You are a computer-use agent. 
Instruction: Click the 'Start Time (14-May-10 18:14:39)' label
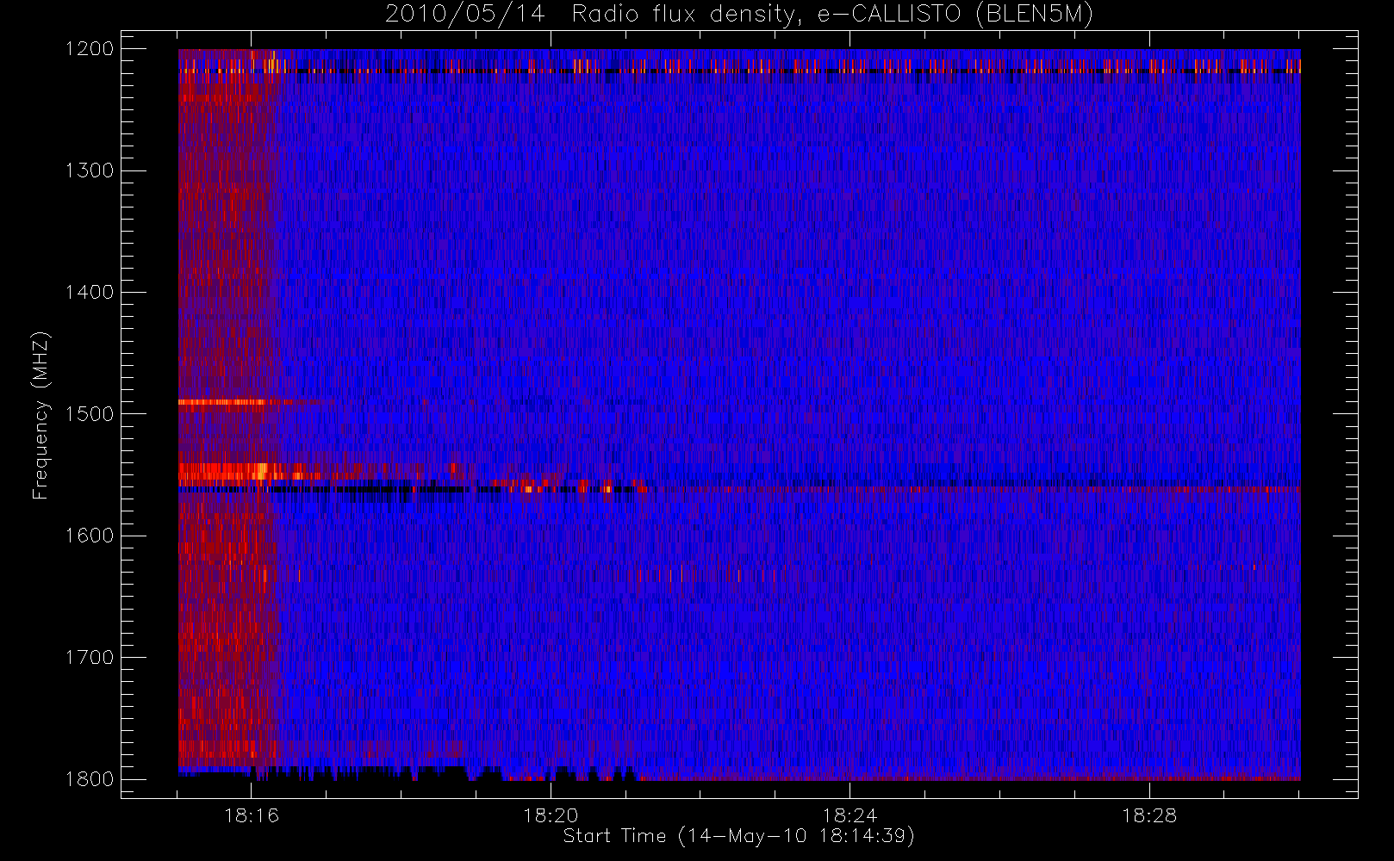point(738,836)
